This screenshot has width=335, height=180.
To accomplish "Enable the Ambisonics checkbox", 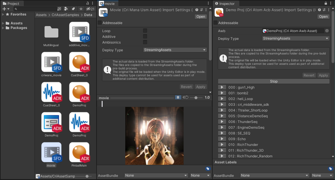I will [x=145, y=42].
